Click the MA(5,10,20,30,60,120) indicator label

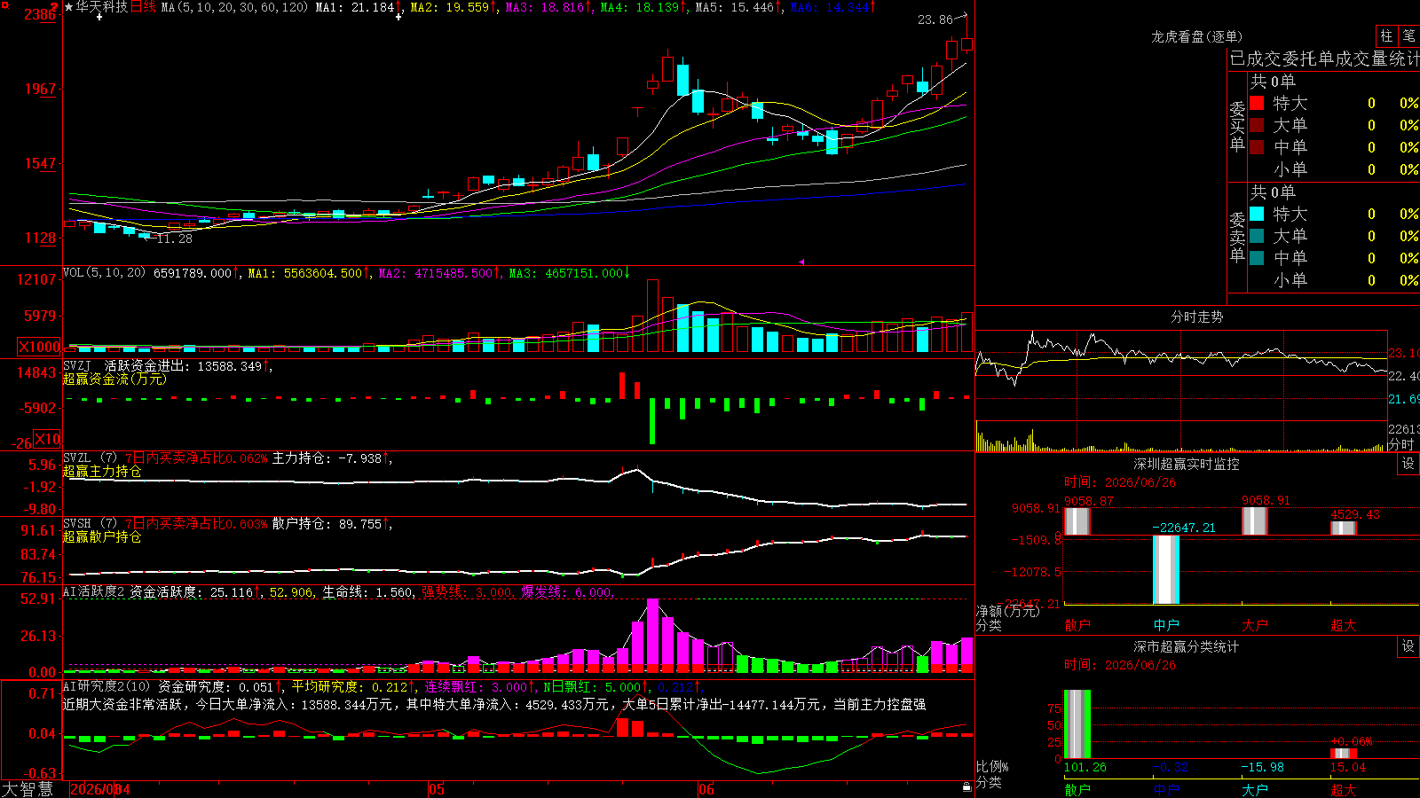[x=234, y=7]
